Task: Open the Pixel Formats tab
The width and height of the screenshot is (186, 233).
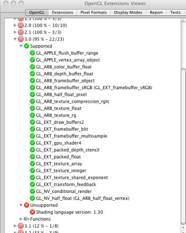Action: pyautogui.click(x=93, y=12)
